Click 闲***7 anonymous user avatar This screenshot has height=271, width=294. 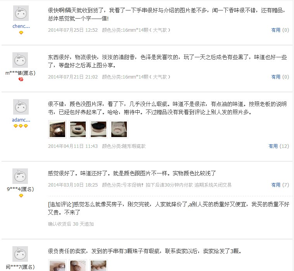[x=20, y=254]
